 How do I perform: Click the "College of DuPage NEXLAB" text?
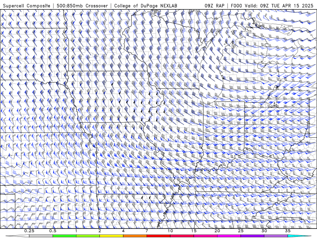point(145,6)
